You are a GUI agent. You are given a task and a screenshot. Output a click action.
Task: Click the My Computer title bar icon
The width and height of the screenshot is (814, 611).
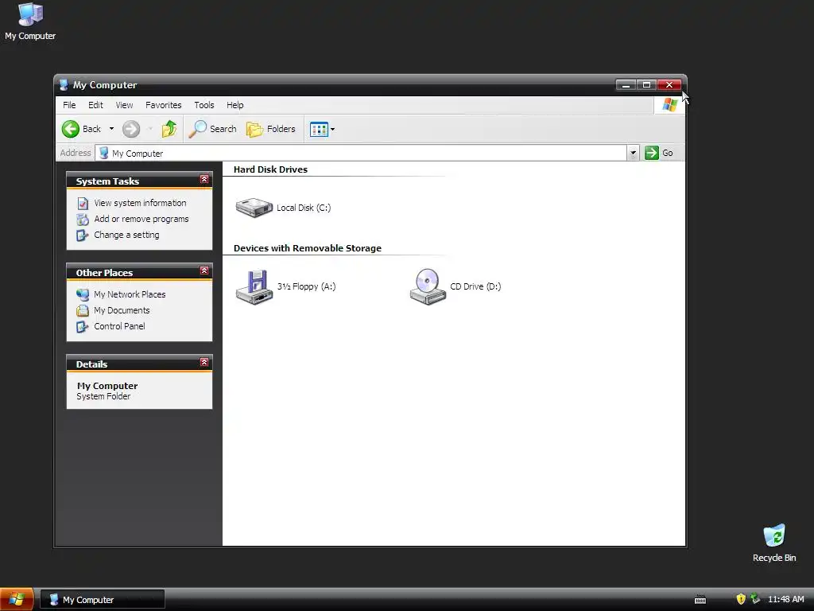64,84
